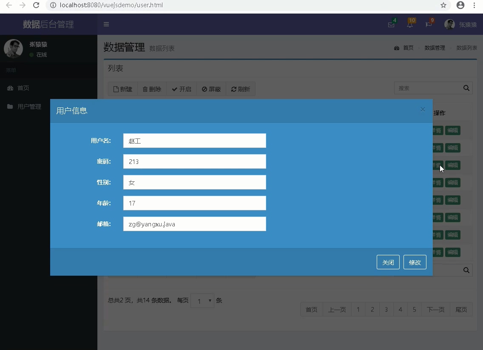The height and width of the screenshot is (350, 483).
Task: Click the 刷新 refresh toolbar button
Action: [241, 89]
